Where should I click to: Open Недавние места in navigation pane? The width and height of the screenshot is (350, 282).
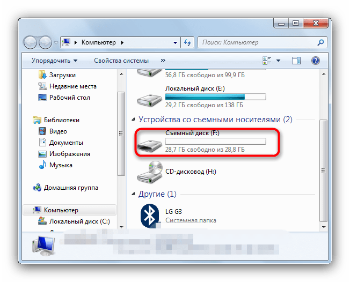(73, 86)
